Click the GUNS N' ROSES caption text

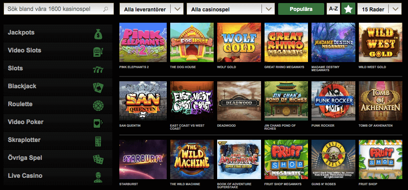pyautogui.click(x=324, y=184)
